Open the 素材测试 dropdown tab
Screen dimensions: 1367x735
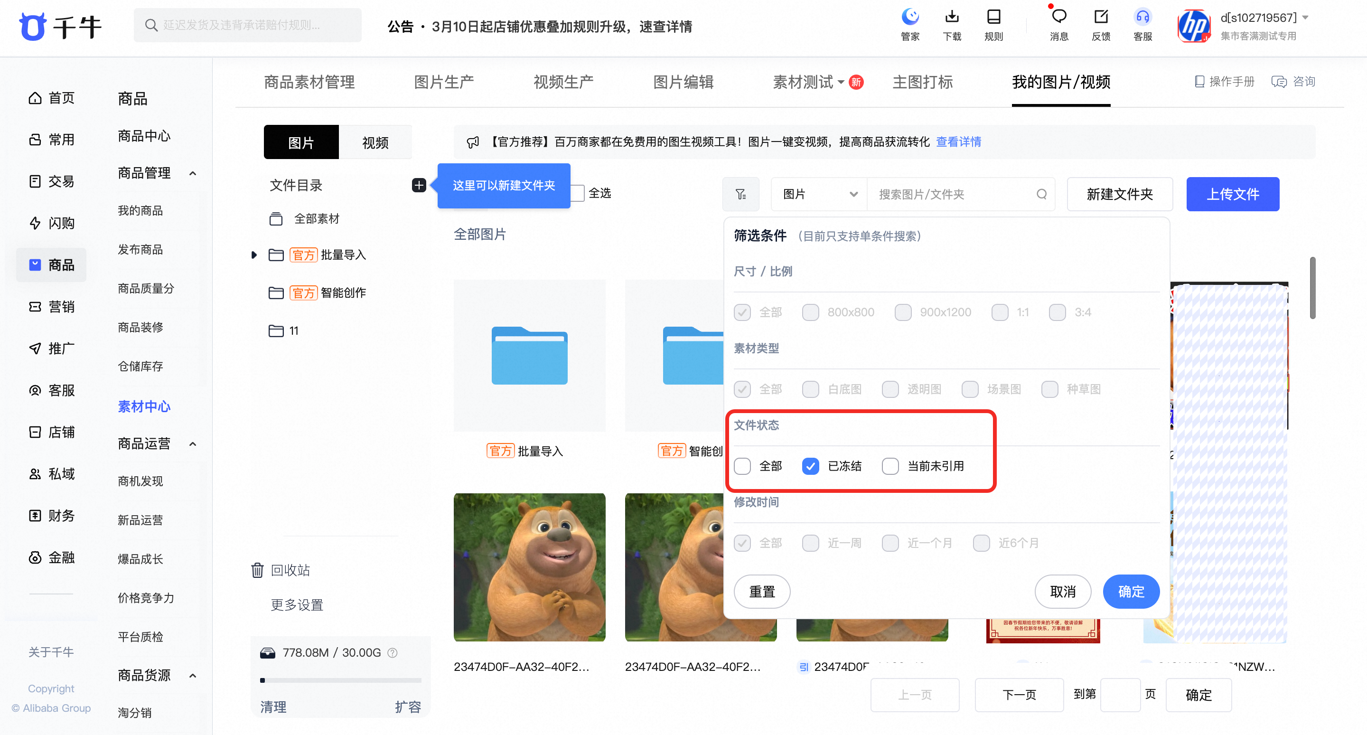tap(808, 82)
